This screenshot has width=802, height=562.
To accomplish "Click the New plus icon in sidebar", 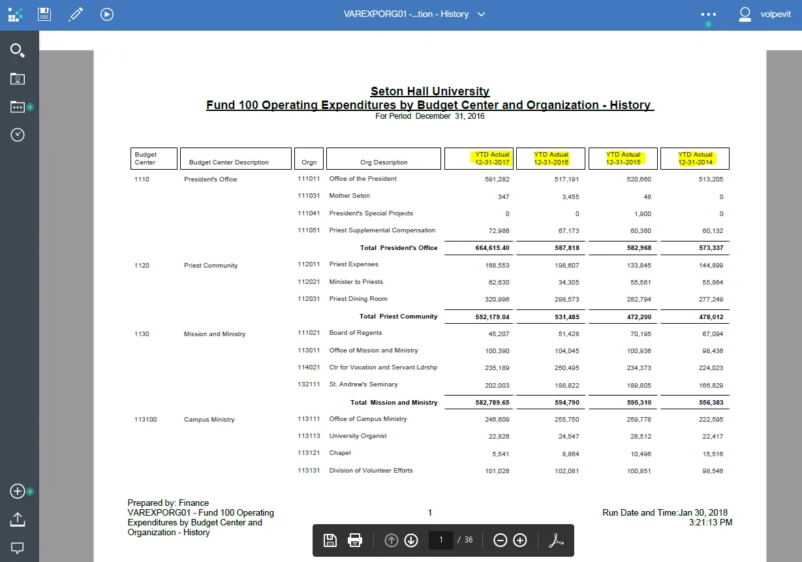I will pyautogui.click(x=18, y=492).
